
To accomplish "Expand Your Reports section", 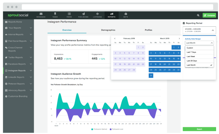I will (x=31, y=28).
